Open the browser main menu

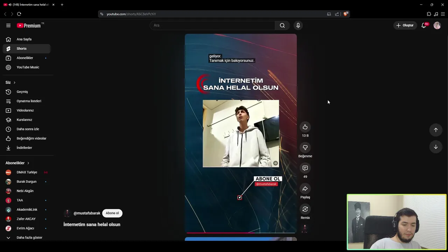point(443,14)
